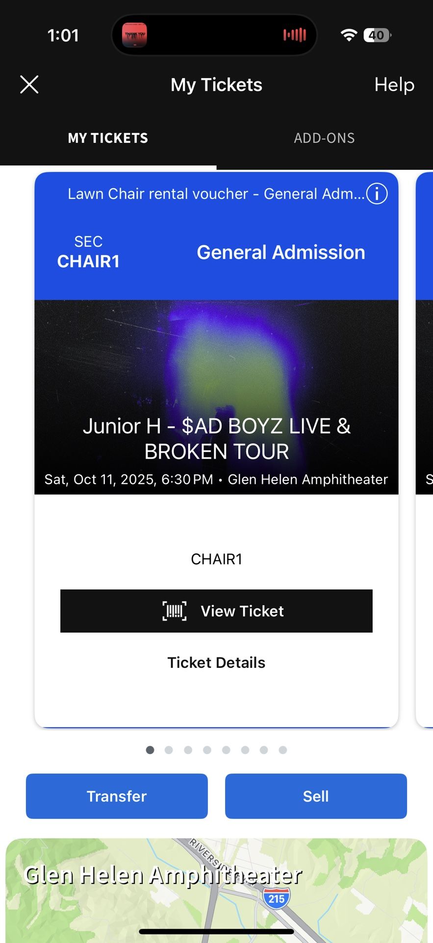Tap the battery level indicator
Screen dimensions: 433x943
tap(377, 35)
